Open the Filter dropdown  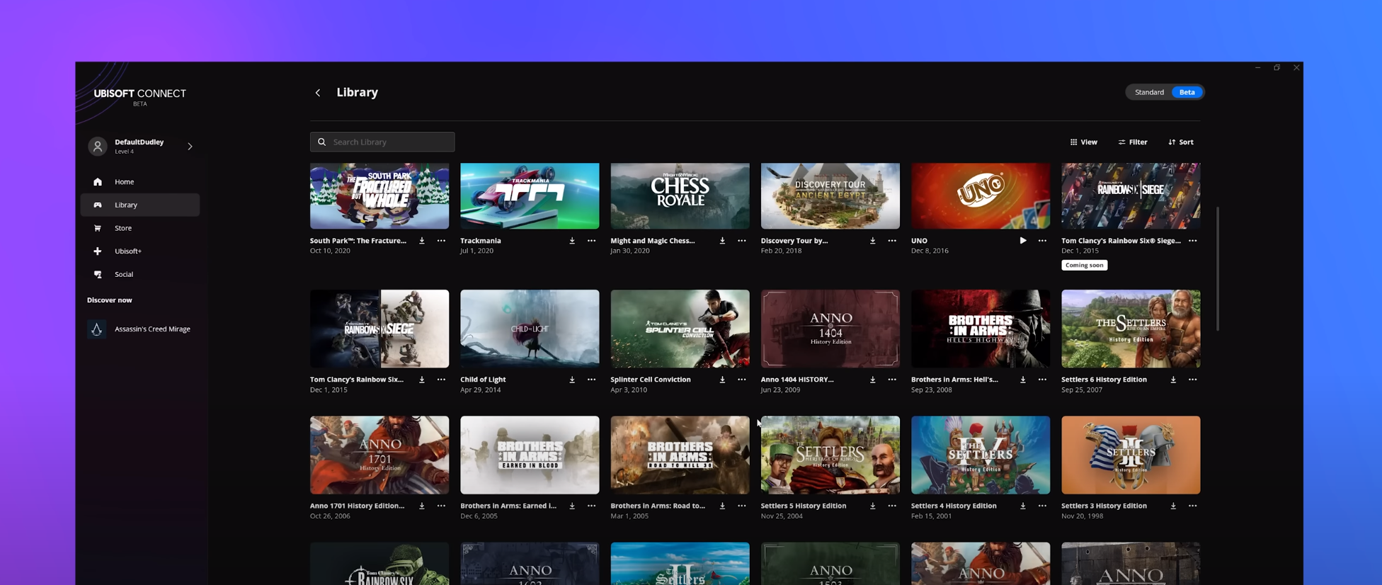click(x=1133, y=142)
